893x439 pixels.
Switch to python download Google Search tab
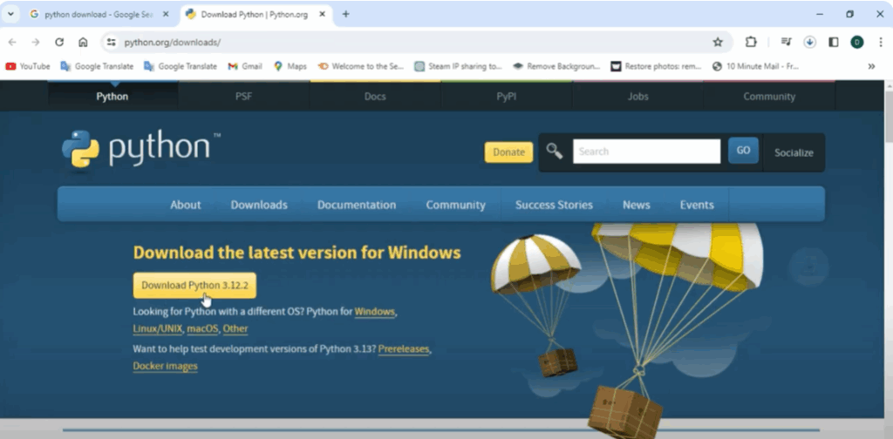[99, 14]
